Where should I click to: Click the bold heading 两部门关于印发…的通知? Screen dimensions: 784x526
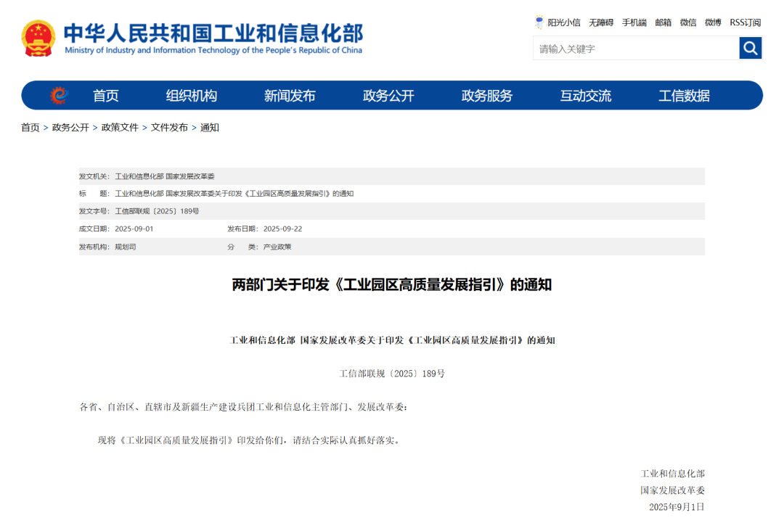coord(392,284)
